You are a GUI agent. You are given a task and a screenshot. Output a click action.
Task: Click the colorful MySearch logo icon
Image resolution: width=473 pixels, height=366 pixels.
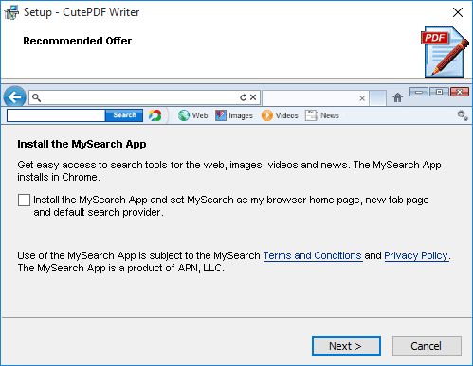tap(155, 115)
